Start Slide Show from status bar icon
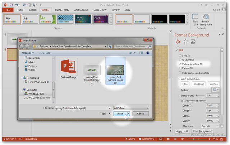The width and height of the screenshot is (230, 145). [x=182, y=139]
